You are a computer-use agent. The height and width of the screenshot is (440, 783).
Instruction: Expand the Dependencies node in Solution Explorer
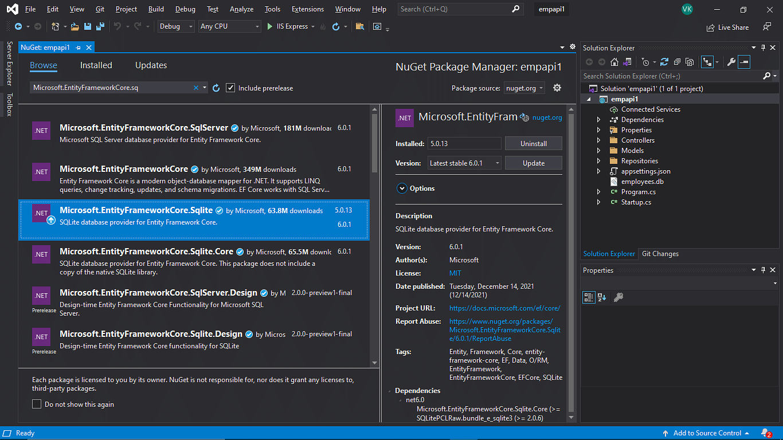[598, 120]
